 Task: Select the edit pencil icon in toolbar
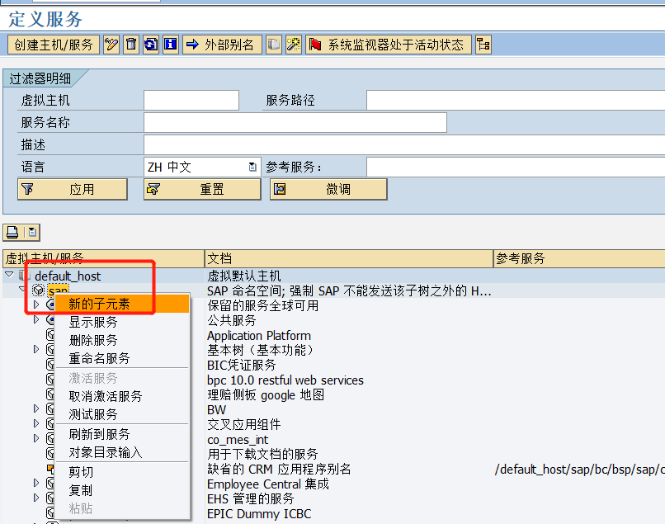112,45
